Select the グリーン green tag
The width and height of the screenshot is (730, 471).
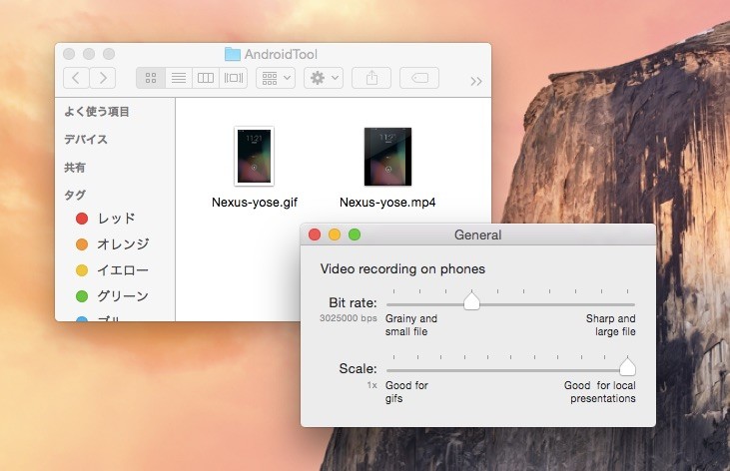pos(112,295)
